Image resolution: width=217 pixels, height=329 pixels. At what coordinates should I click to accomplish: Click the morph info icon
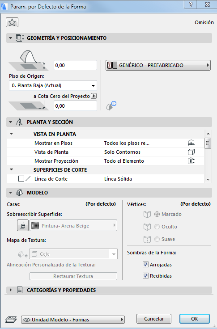(111, 106)
